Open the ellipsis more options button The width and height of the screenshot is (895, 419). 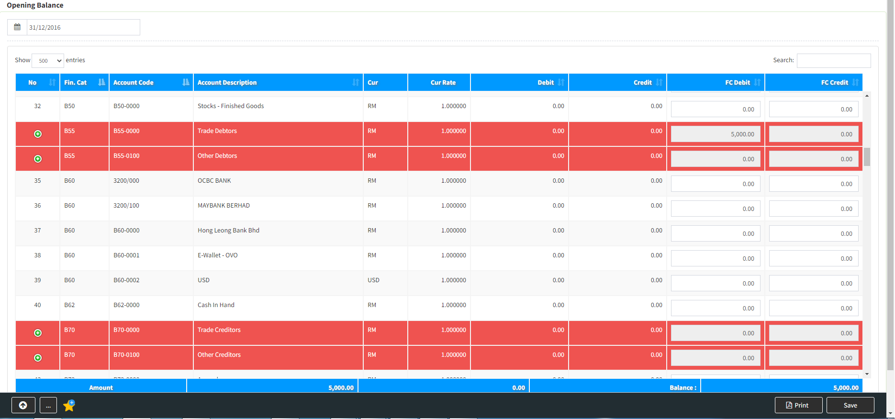[x=48, y=405]
